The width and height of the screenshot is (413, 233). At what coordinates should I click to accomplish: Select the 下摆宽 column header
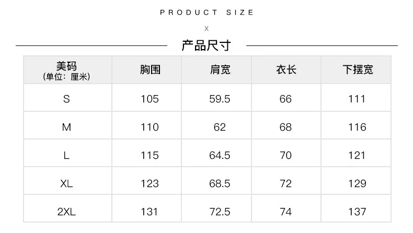click(x=358, y=70)
